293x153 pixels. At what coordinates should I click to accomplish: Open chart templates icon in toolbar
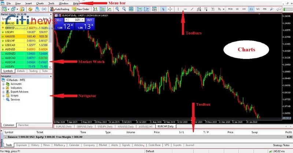pos(154,9)
